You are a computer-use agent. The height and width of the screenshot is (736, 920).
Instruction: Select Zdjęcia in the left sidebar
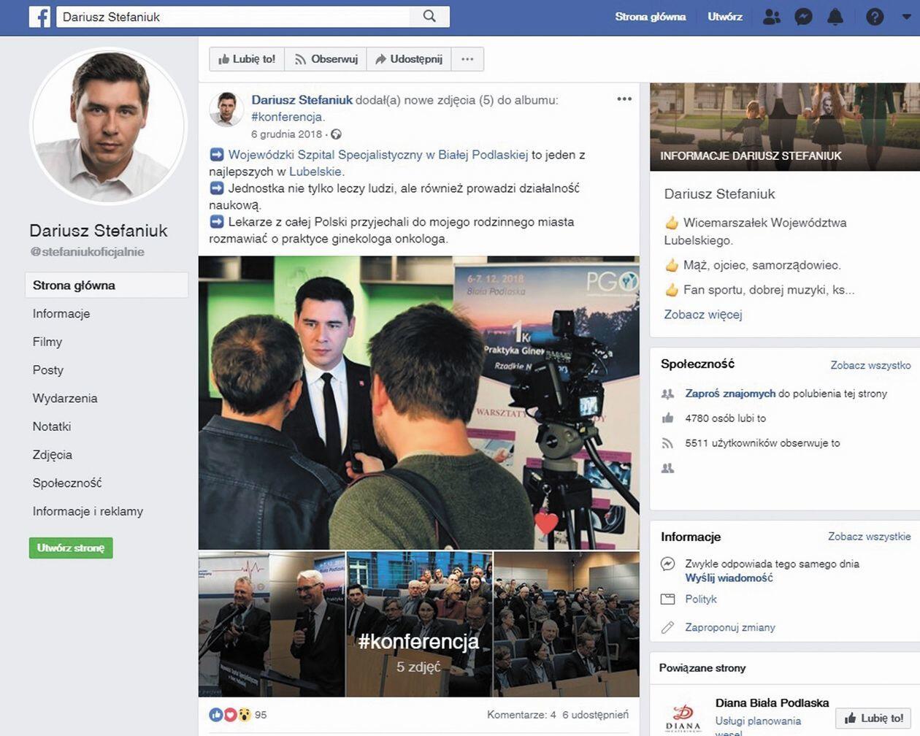53,455
